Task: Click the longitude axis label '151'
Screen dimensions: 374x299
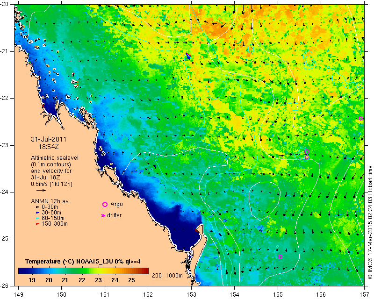Action: [x=105, y=294]
